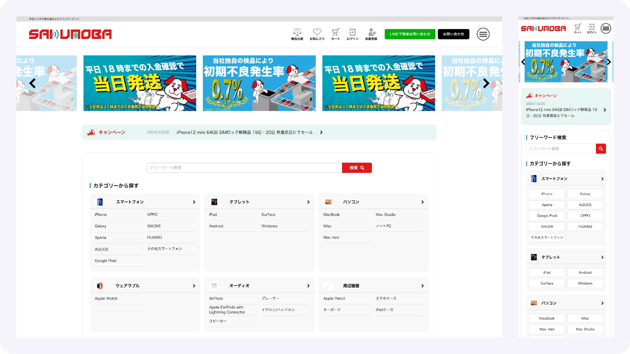Open 商品比較 scales icon in desktop header
The image size is (630, 354).
tap(297, 34)
